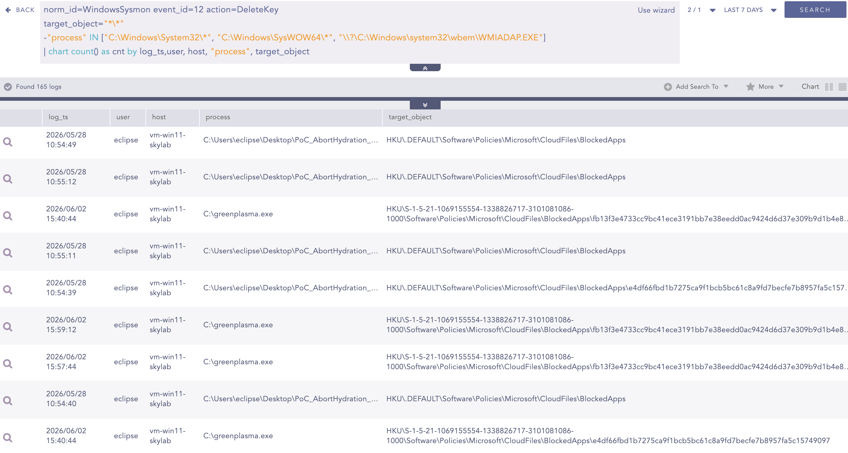Go Back to previous page
Viewport: 848px width, 453px height.
(x=20, y=10)
